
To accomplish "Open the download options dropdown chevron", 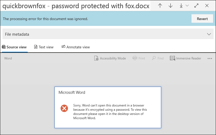I will pos(187,6).
